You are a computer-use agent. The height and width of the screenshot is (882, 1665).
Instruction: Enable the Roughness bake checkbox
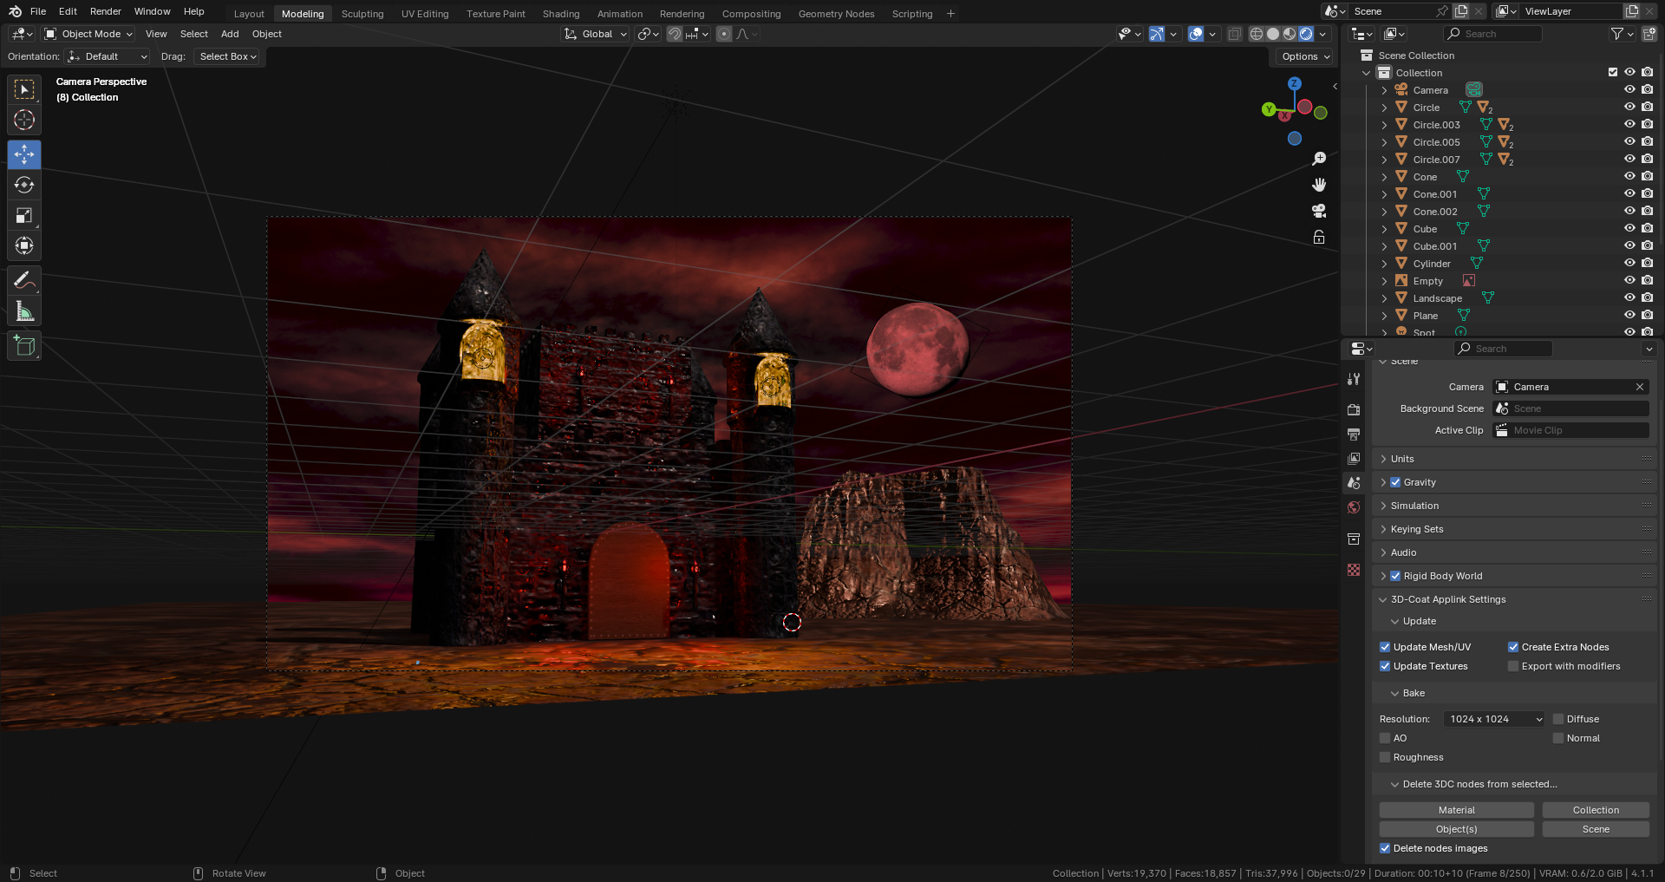coord(1385,757)
